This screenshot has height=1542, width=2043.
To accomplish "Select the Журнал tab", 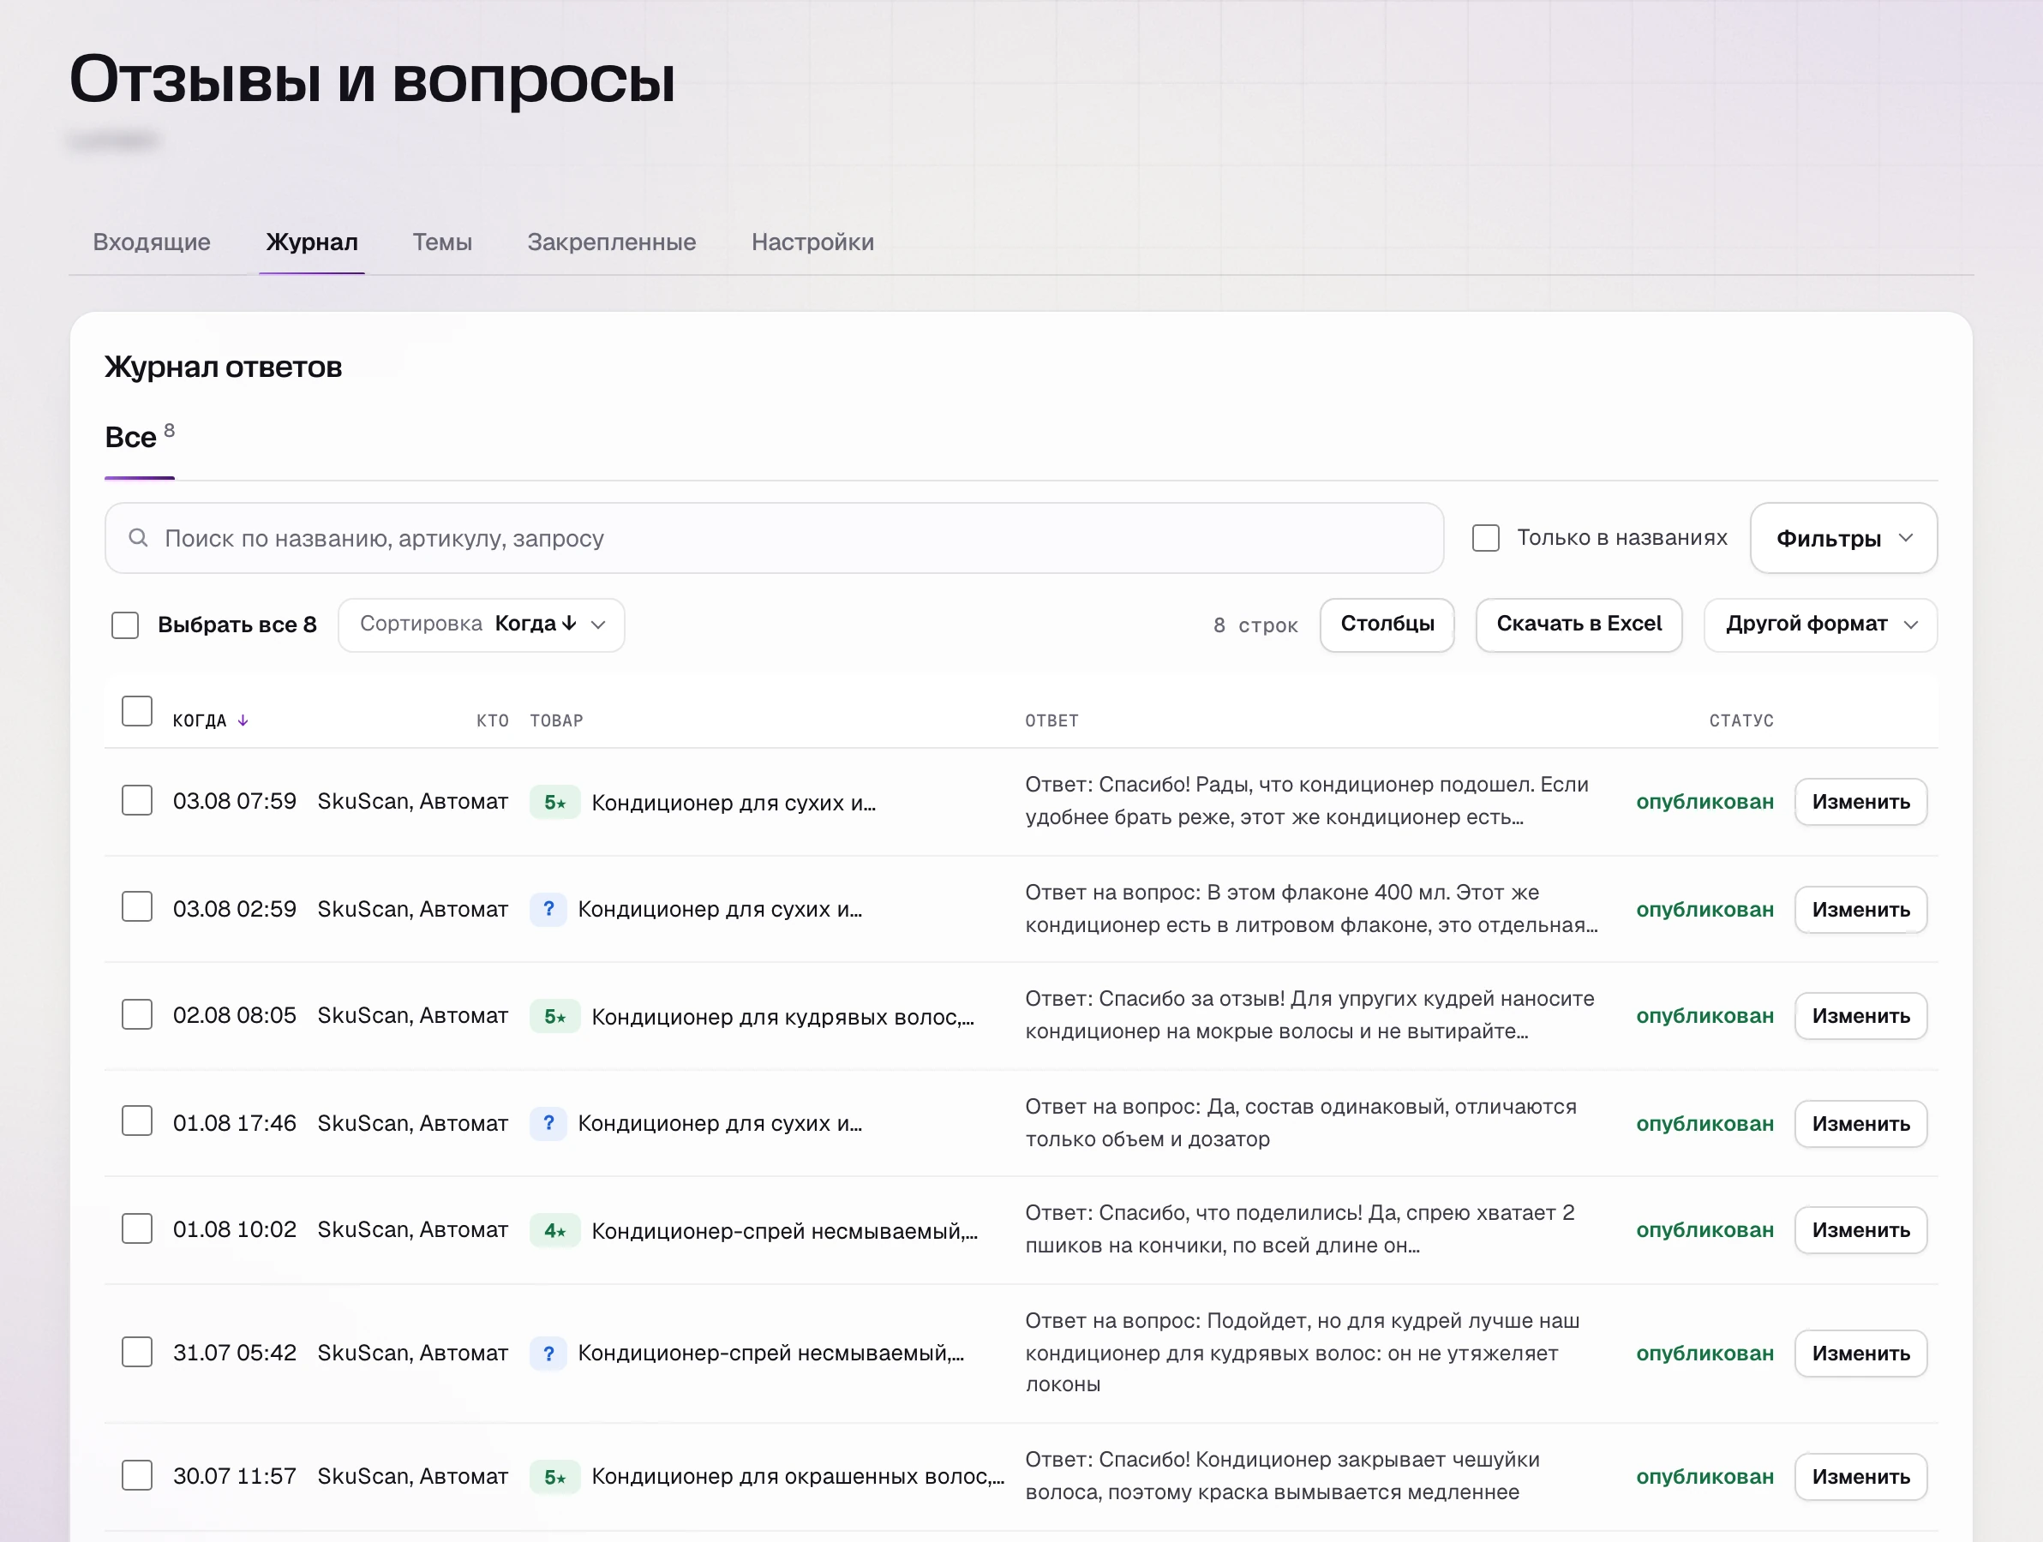I will coord(311,242).
